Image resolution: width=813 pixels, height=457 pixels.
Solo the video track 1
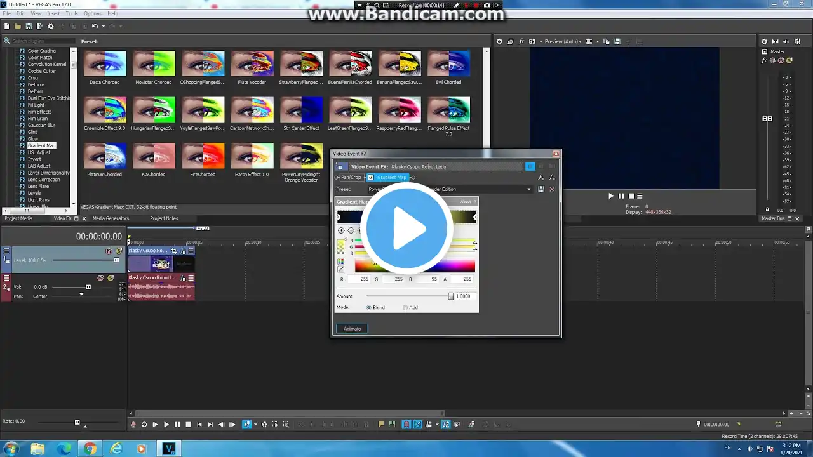click(119, 251)
